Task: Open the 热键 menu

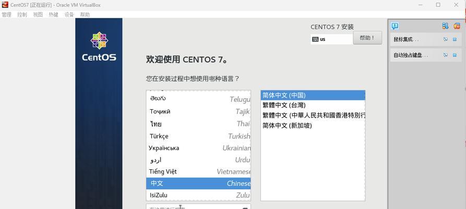Action: click(x=54, y=15)
